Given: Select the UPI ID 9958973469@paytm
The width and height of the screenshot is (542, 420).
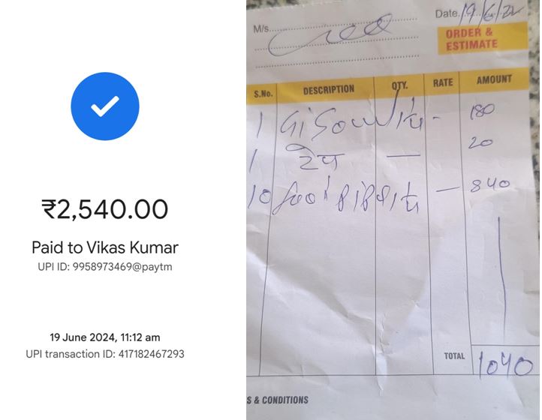Looking at the screenshot, I should (105, 267).
